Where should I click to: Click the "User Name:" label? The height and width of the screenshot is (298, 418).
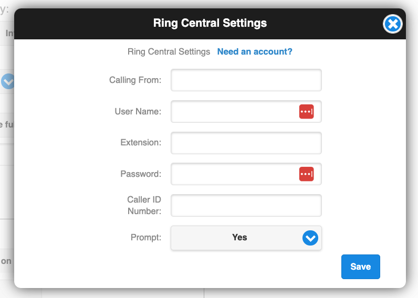138,111
